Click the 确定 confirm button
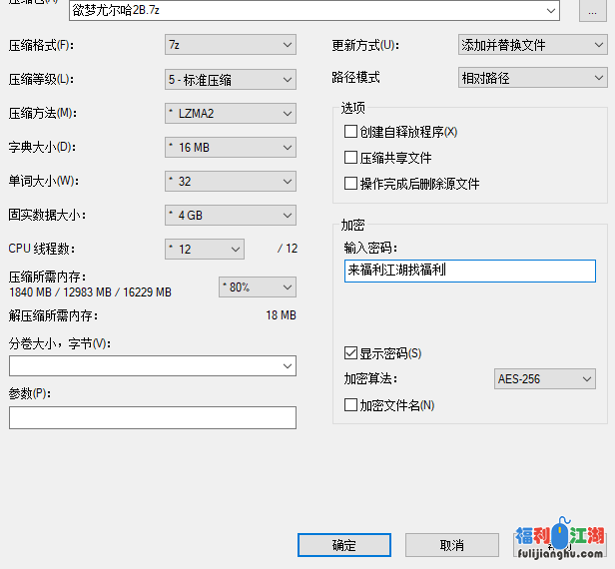Screen dimensions: 615x569 343,545
